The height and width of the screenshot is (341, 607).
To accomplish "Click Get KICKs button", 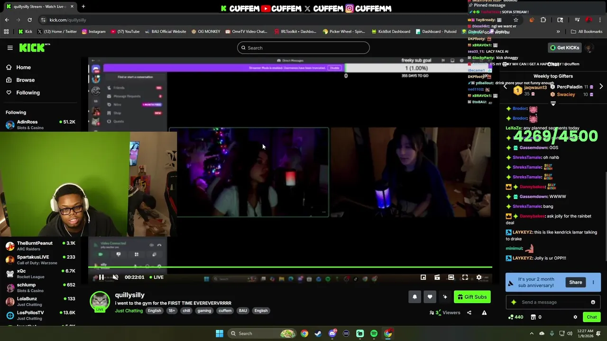I will (x=564, y=48).
